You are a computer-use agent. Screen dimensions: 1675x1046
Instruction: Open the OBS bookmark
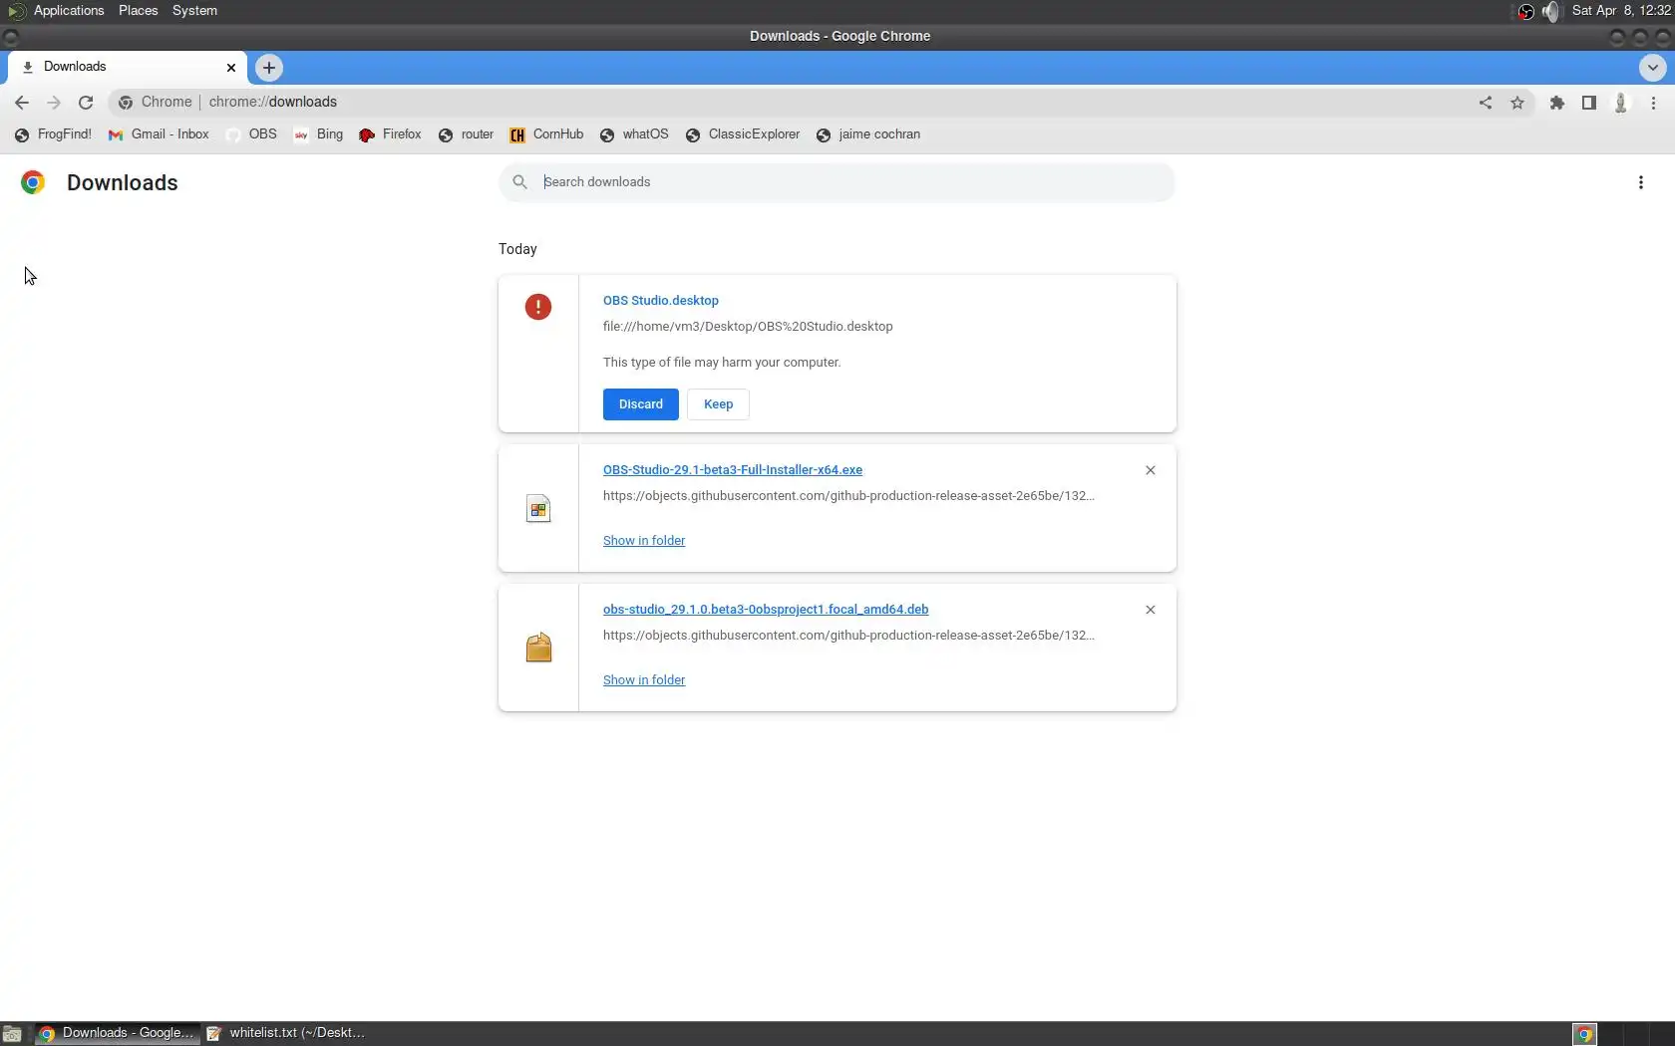pos(252,134)
